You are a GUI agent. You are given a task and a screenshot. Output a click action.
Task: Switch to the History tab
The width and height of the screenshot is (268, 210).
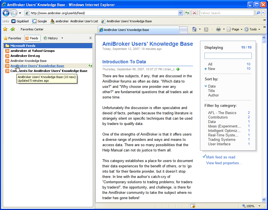pyautogui.click(x=51, y=38)
